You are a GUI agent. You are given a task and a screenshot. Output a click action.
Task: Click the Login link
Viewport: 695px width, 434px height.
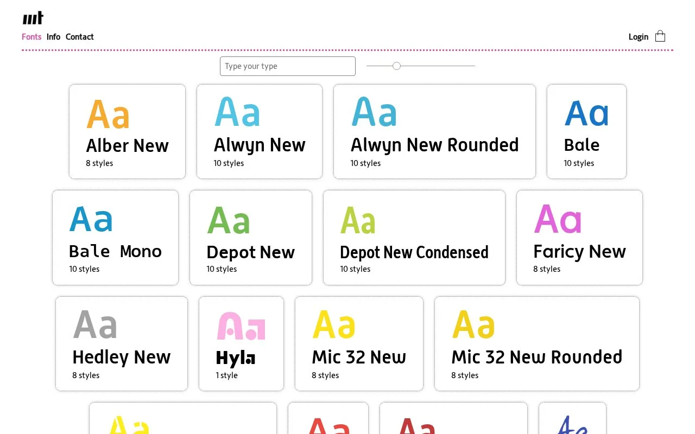tap(639, 37)
